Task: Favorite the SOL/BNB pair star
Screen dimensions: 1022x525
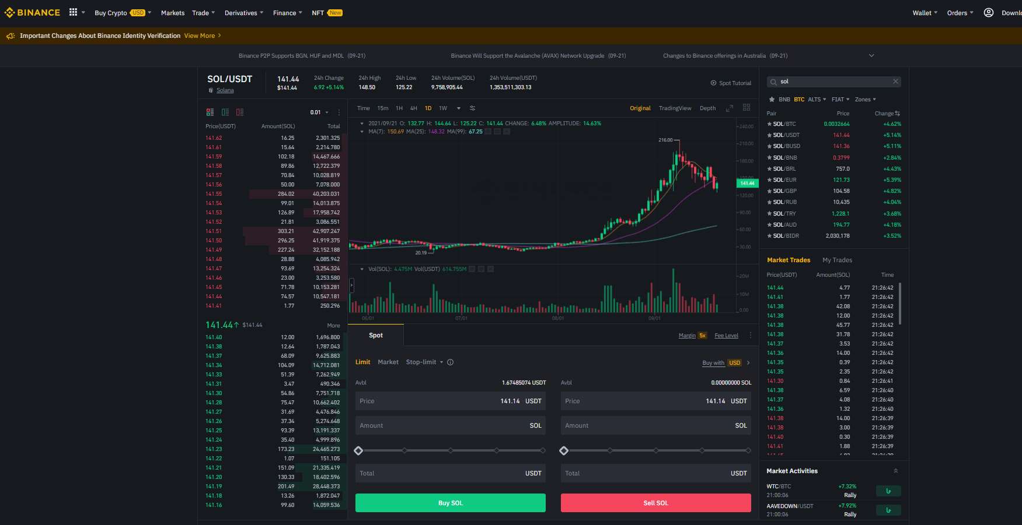Action: click(769, 158)
